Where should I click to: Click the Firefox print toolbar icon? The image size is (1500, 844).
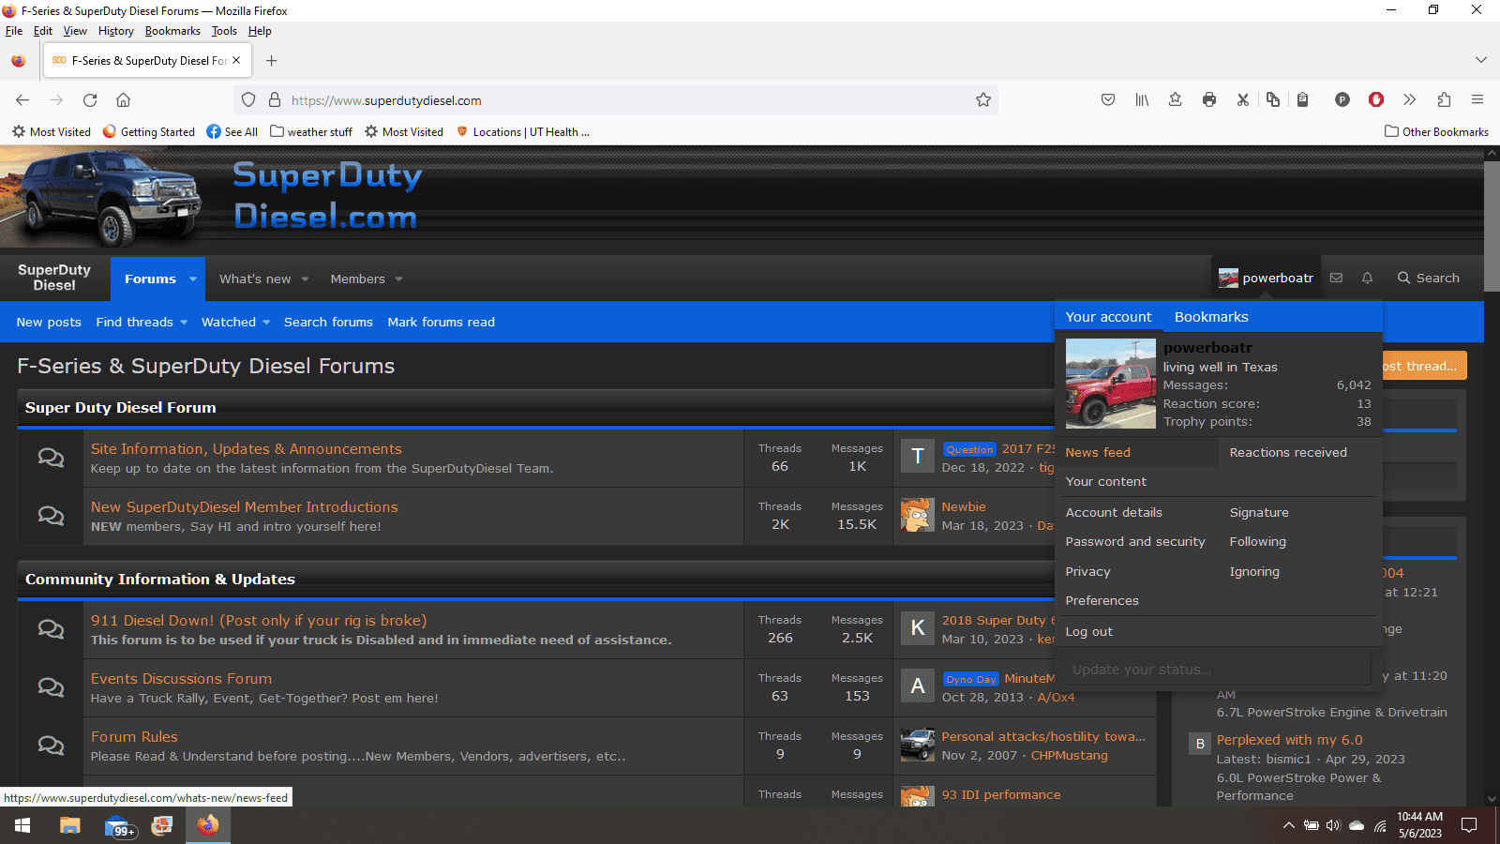point(1209,100)
